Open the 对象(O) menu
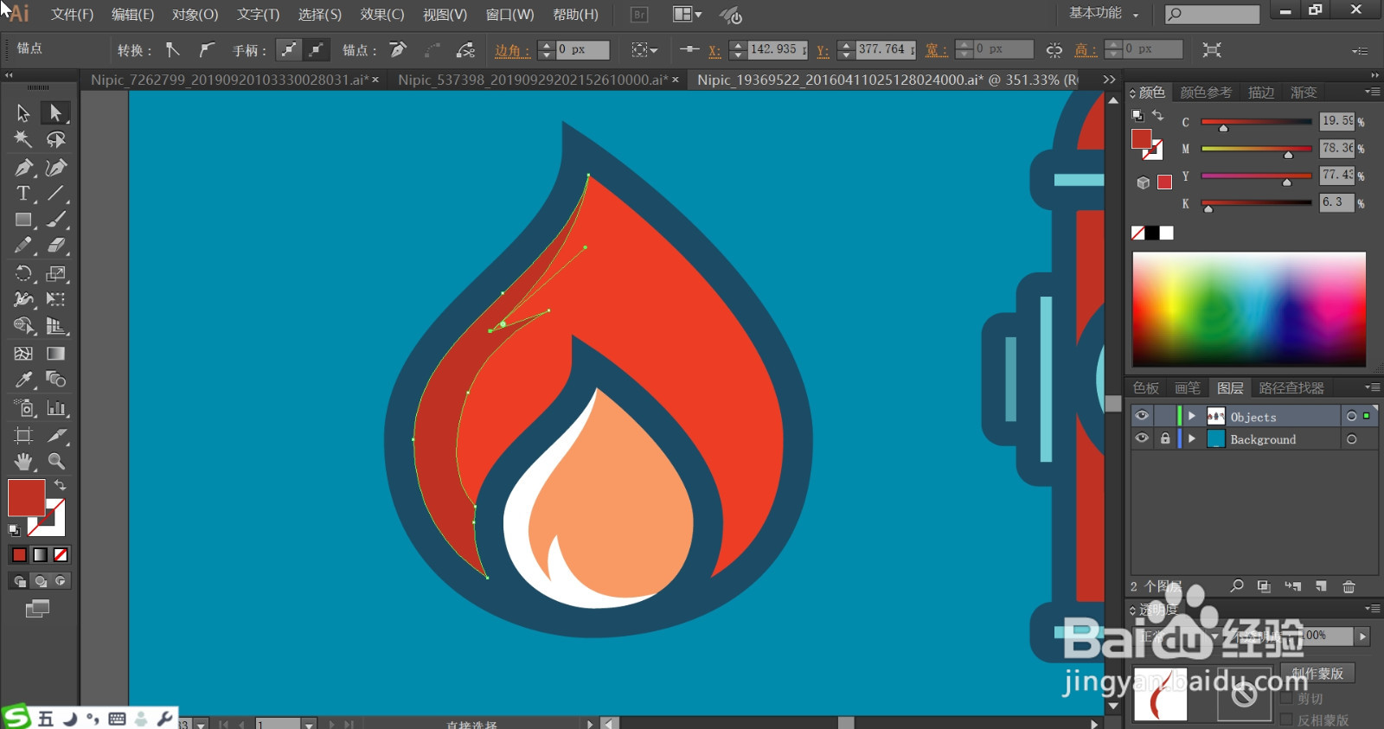The height and width of the screenshot is (729, 1384). 195,15
